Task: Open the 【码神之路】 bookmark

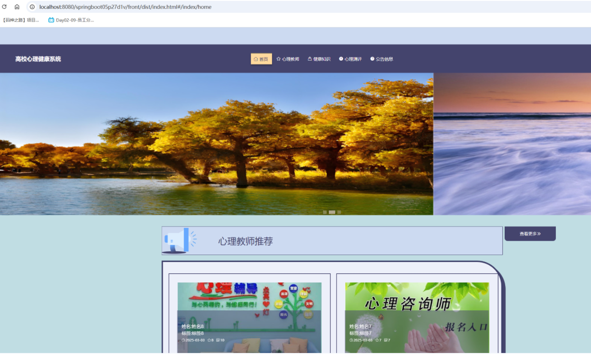Action: (21, 20)
